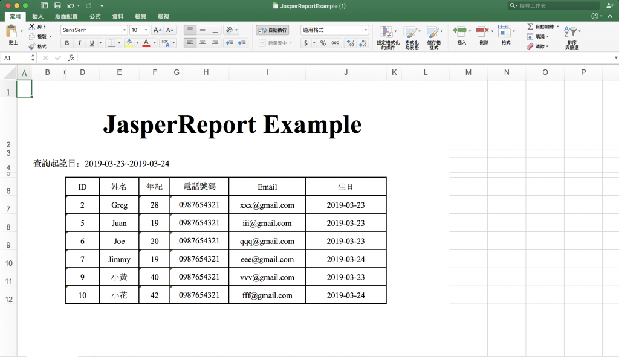Click the borders icon
The width and height of the screenshot is (619, 357).
click(112, 43)
